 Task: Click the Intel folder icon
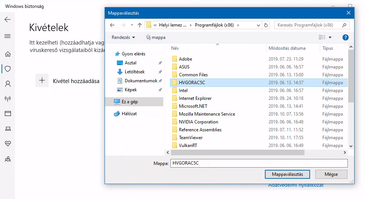point(174,91)
